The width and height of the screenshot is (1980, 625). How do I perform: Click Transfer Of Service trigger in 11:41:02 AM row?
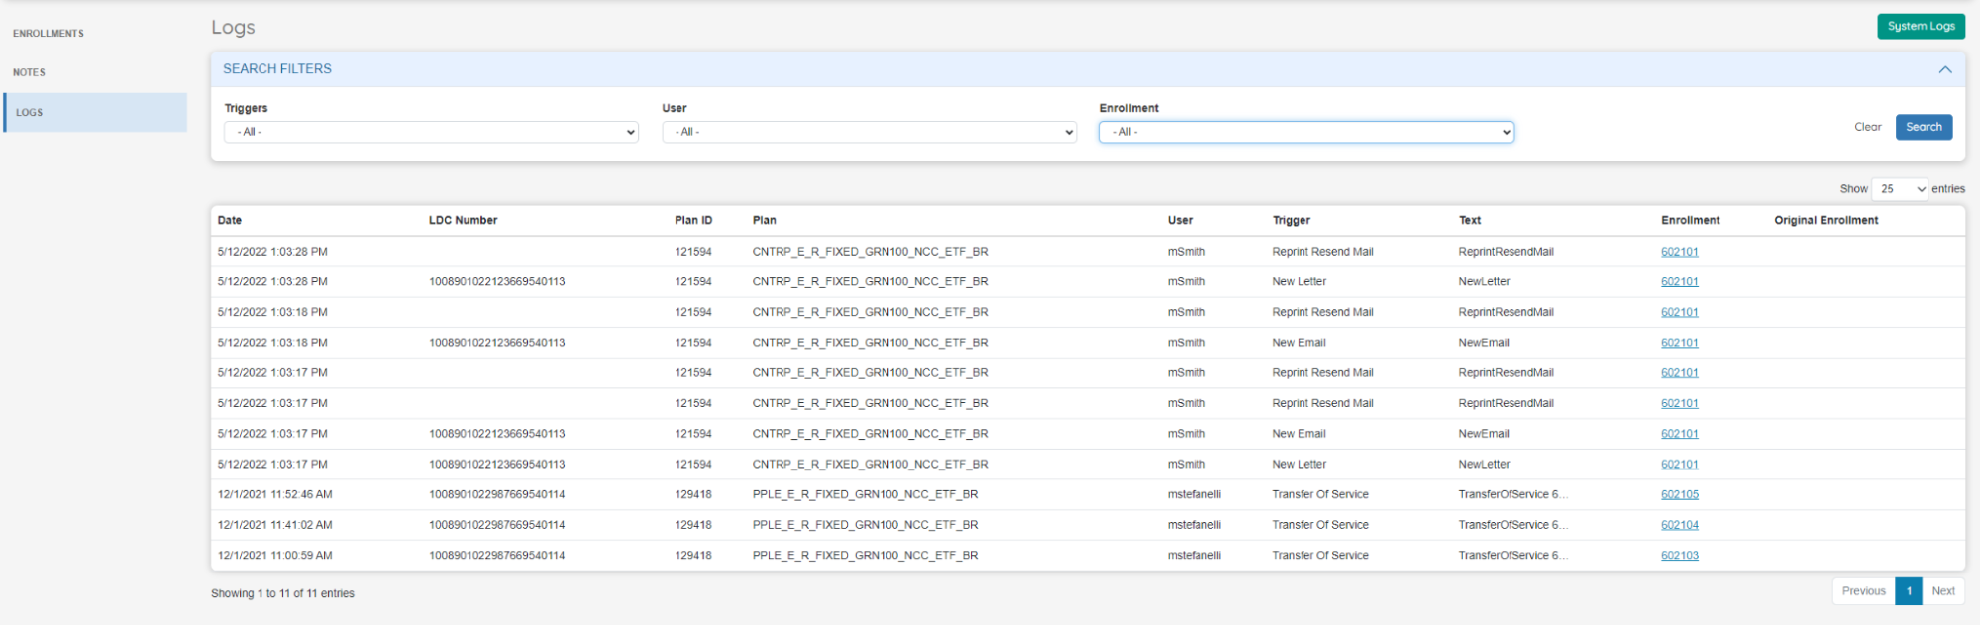[x=1320, y=526]
